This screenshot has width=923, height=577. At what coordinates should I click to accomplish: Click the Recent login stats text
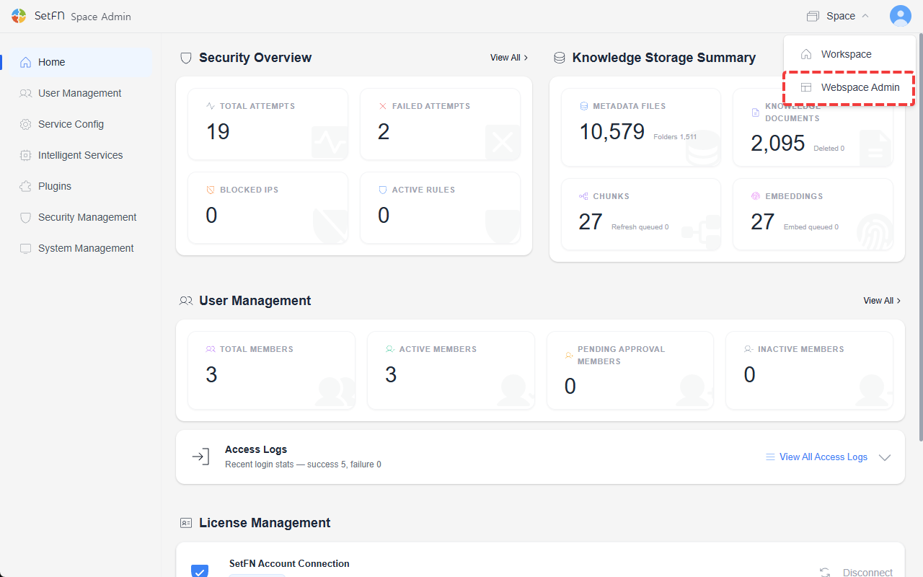(x=303, y=464)
